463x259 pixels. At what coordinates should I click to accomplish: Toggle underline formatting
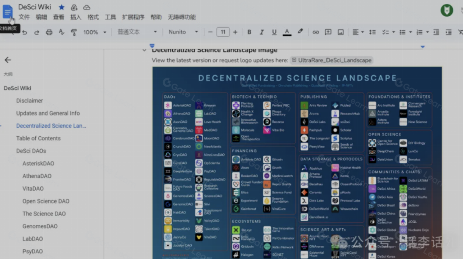point(274,32)
